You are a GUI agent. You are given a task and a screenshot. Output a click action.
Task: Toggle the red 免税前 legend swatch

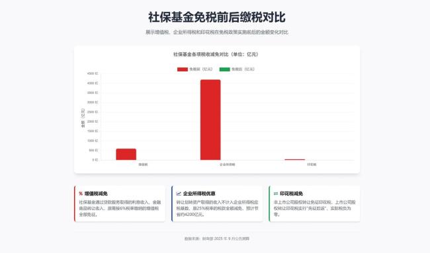tap(183, 69)
